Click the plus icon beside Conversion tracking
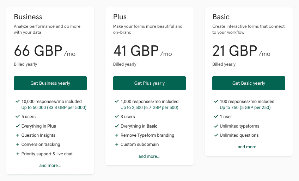Viewport: 299px width, 181px height. coord(18,144)
